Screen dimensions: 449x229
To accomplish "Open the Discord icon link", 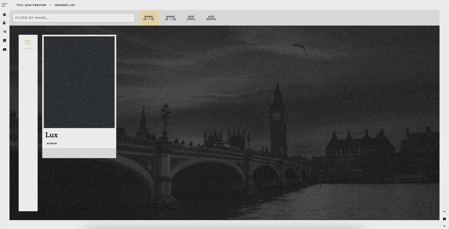I will 4,49.
